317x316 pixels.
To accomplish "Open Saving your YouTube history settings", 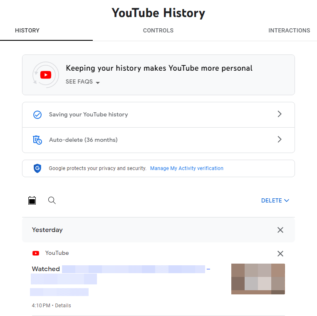I will pyautogui.click(x=158, y=115).
